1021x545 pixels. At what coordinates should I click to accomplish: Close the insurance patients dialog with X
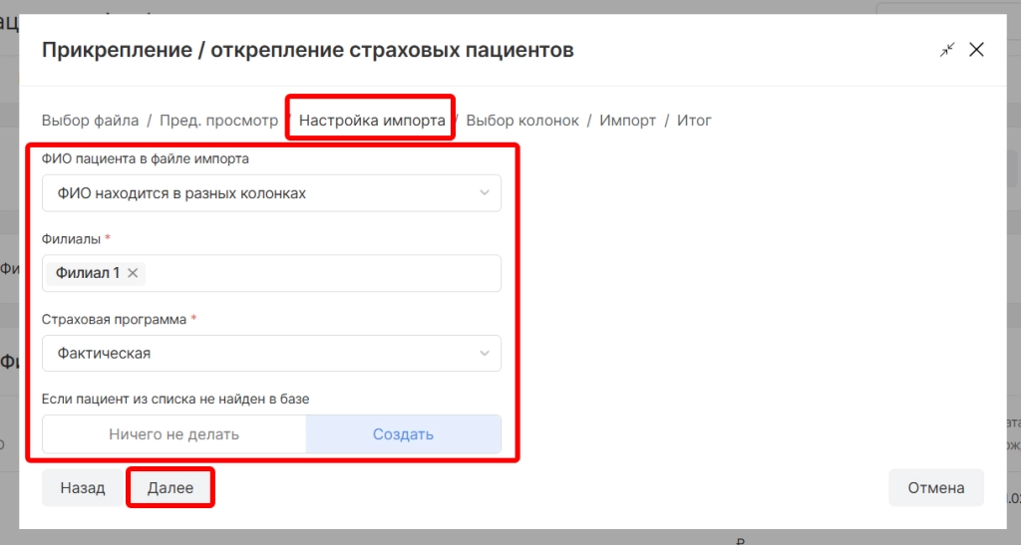[976, 50]
